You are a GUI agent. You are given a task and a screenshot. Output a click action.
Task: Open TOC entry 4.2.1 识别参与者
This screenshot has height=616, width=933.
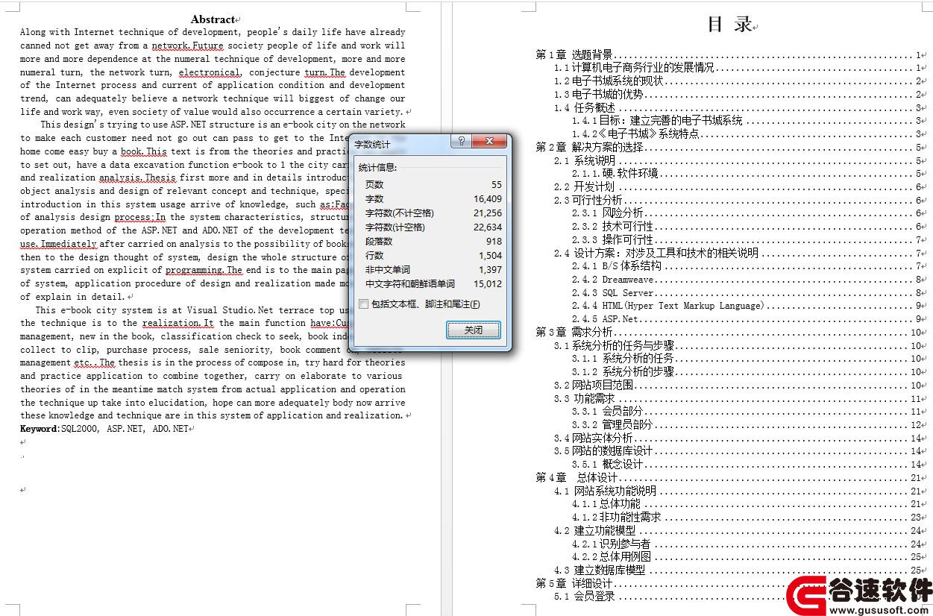[748, 544]
